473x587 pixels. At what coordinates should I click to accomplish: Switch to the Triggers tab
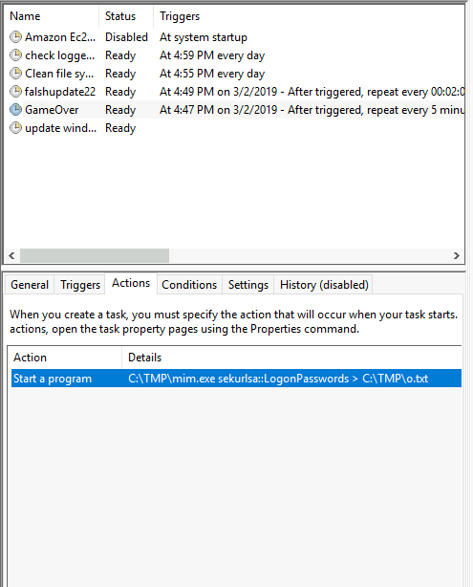click(x=80, y=285)
